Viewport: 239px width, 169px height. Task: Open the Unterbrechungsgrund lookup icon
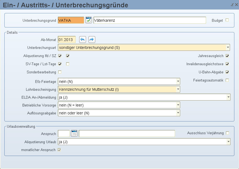coord(88,20)
